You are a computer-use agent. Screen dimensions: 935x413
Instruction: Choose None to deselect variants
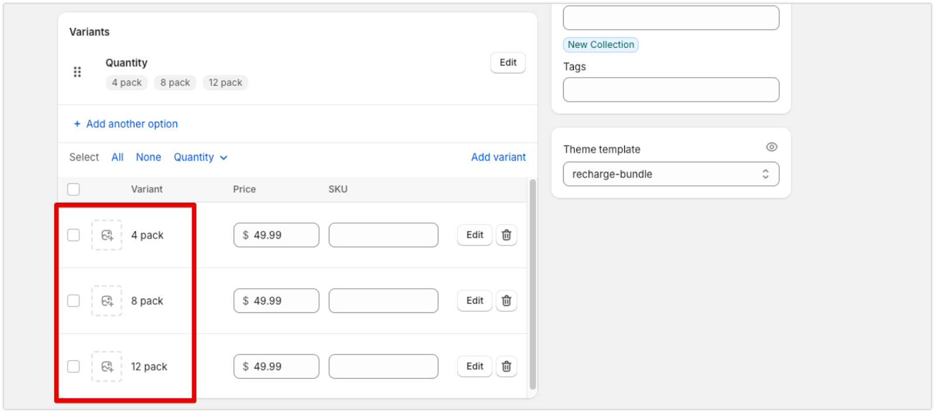(x=148, y=157)
